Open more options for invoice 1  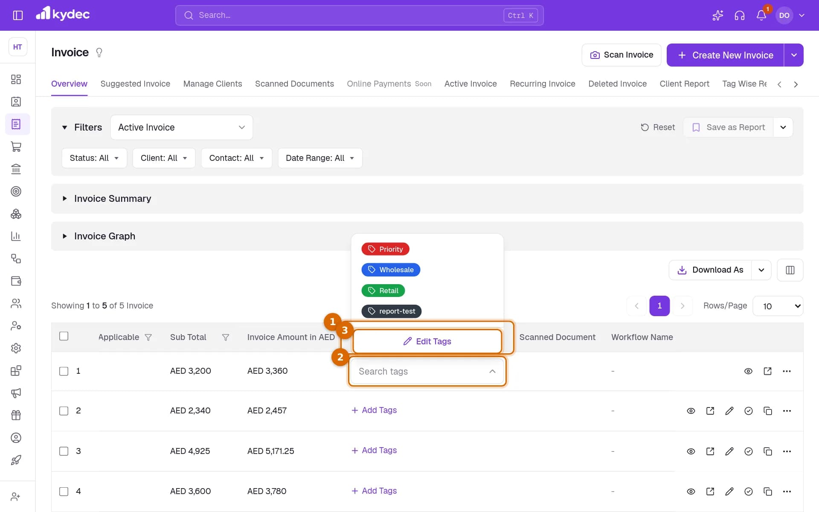point(787,371)
